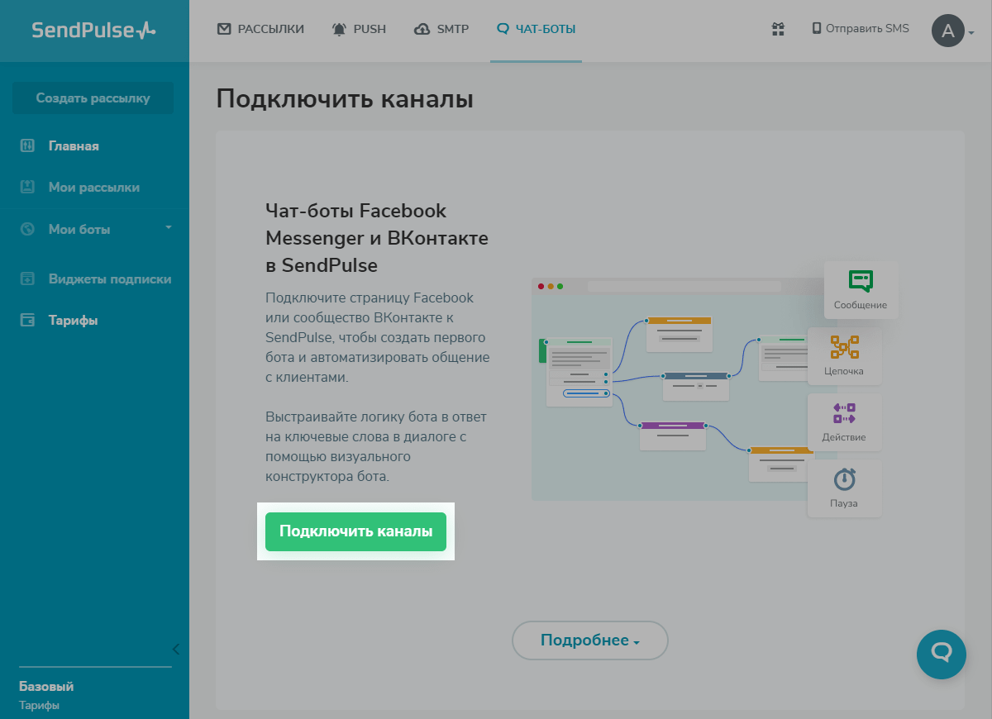Collapse the left sidebar
Viewport: 992px width, 719px height.
pos(175,650)
